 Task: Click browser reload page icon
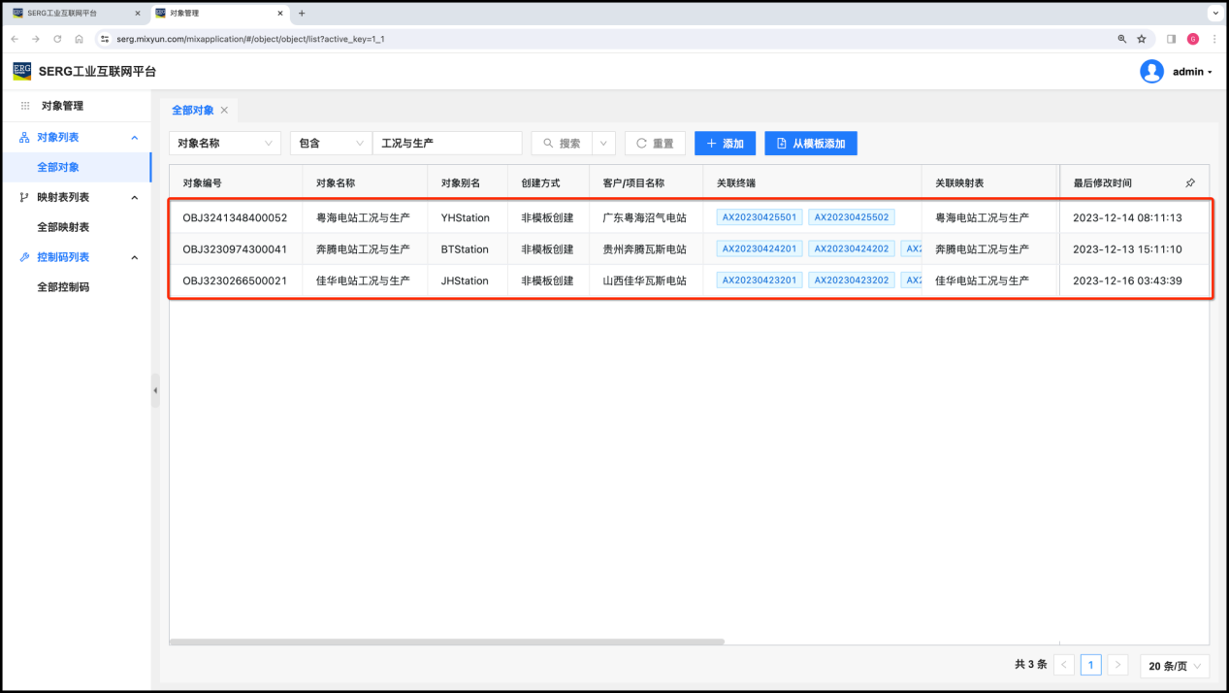point(57,39)
